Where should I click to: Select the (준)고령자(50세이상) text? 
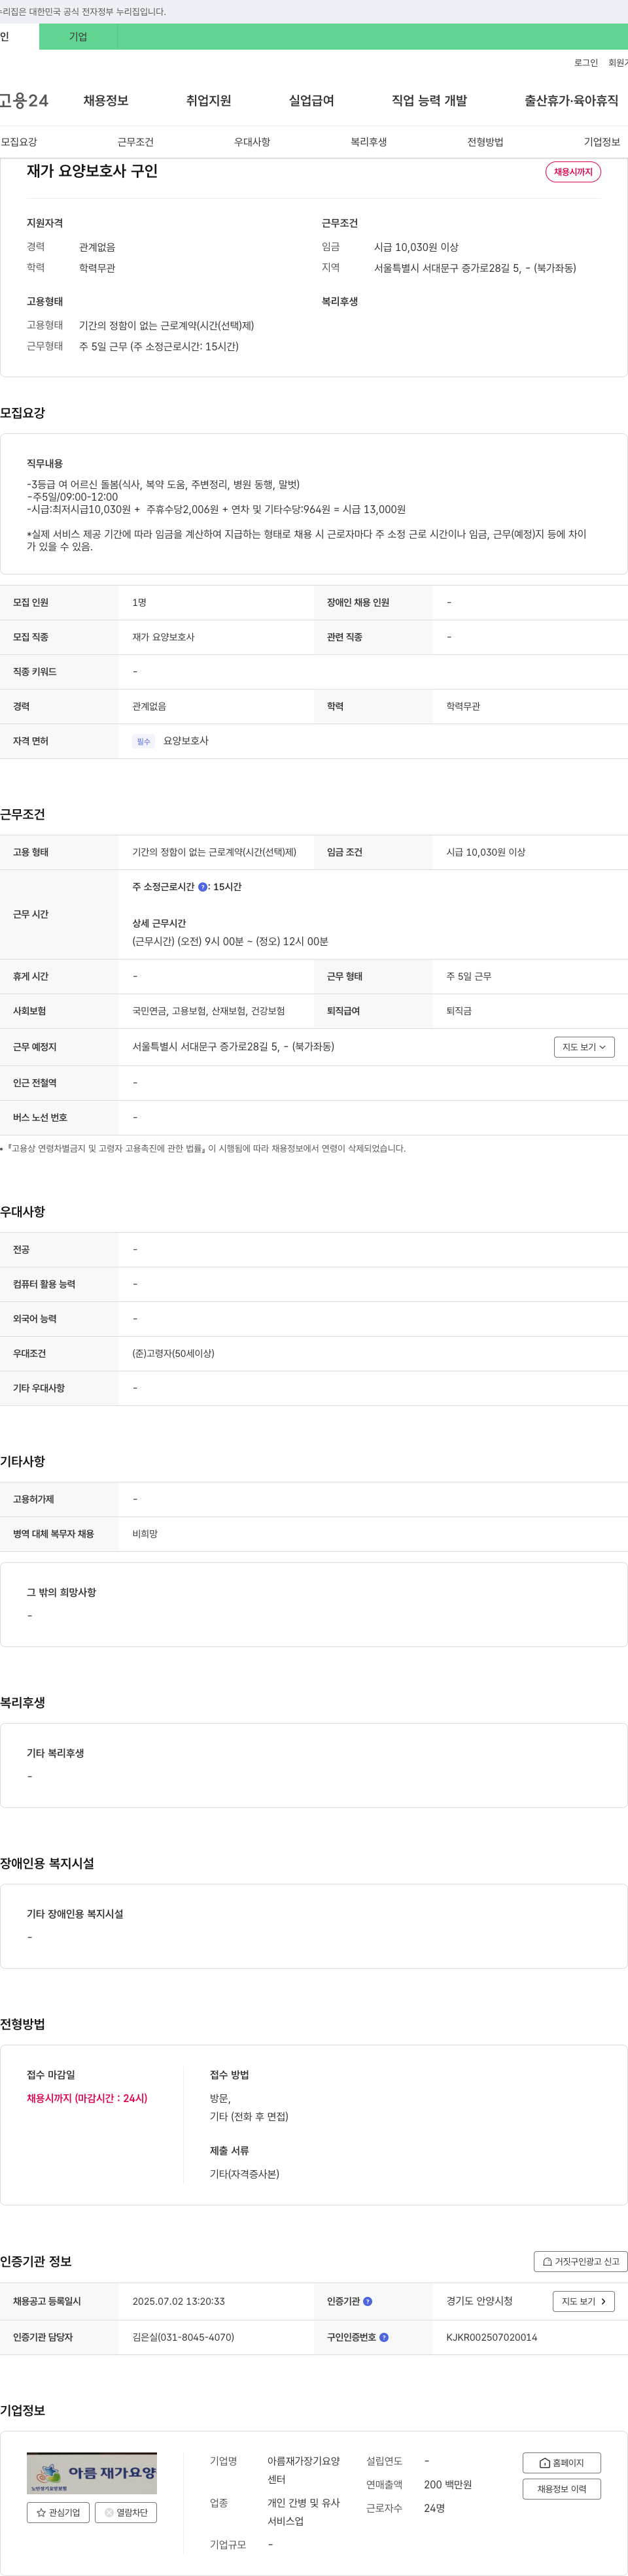pos(173,1353)
